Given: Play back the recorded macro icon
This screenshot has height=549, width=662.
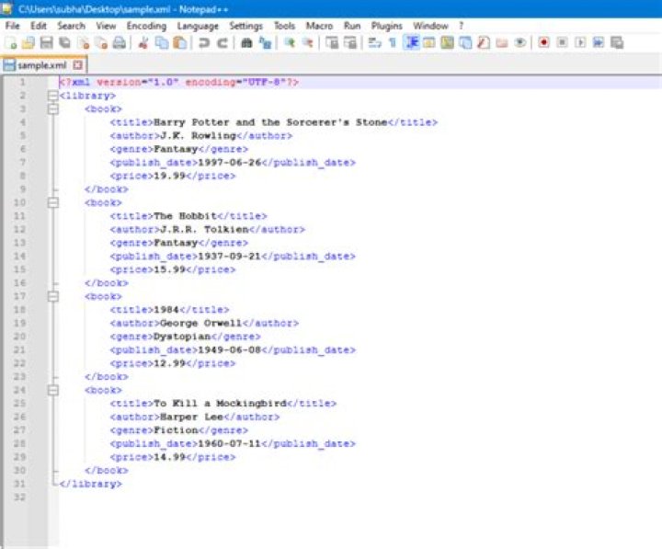Looking at the screenshot, I should tap(580, 42).
